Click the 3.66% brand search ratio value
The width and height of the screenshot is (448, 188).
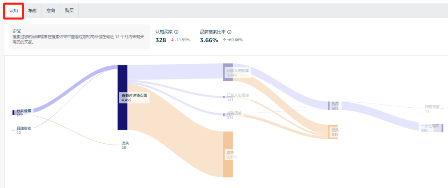click(x=209, y=40)
